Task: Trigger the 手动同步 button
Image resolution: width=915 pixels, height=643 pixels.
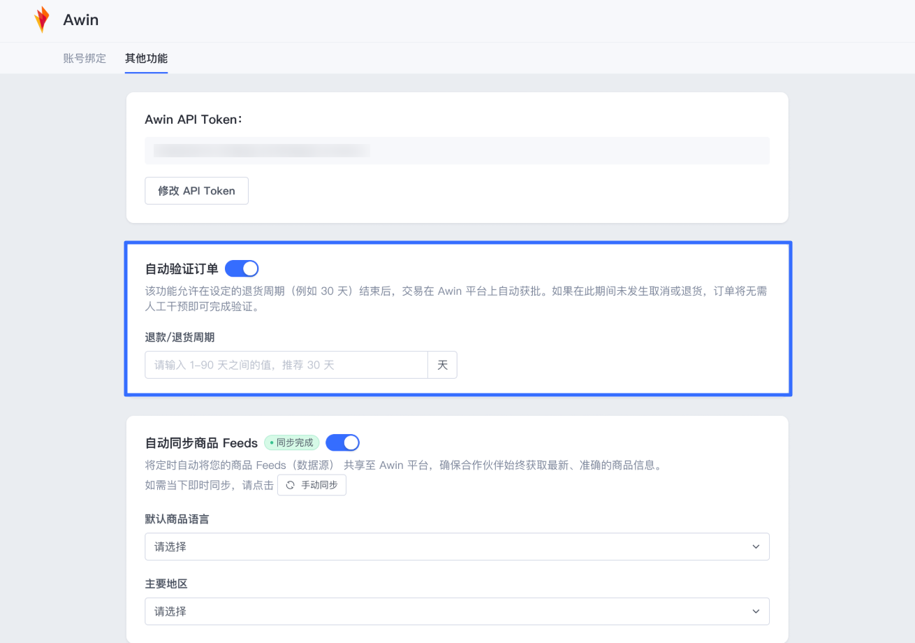Action: 312,485
